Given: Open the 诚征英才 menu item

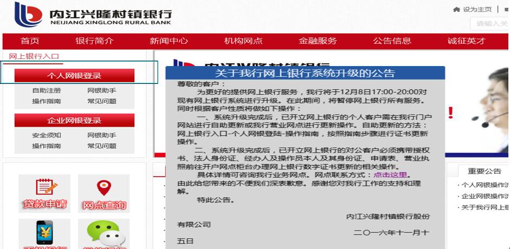Looking at the screenshot, I should point(467,41).
